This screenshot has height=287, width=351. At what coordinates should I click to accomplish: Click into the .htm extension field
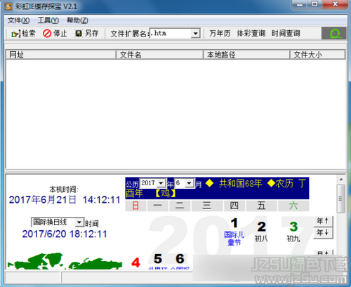[x=170, y=34]
